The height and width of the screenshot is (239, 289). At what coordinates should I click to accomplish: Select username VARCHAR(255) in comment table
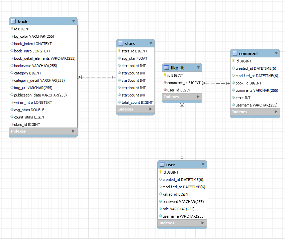(x=255, y=105)
